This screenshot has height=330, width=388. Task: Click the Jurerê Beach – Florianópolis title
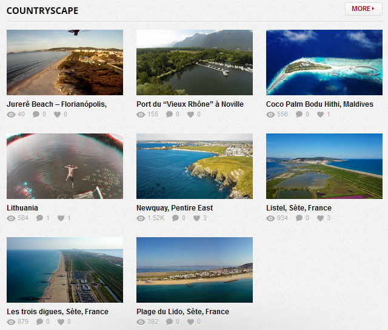click(x=56, y=104)
